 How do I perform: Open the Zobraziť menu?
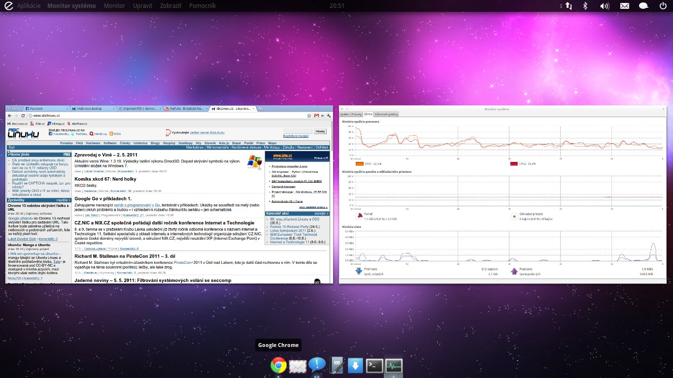point(171,6)
